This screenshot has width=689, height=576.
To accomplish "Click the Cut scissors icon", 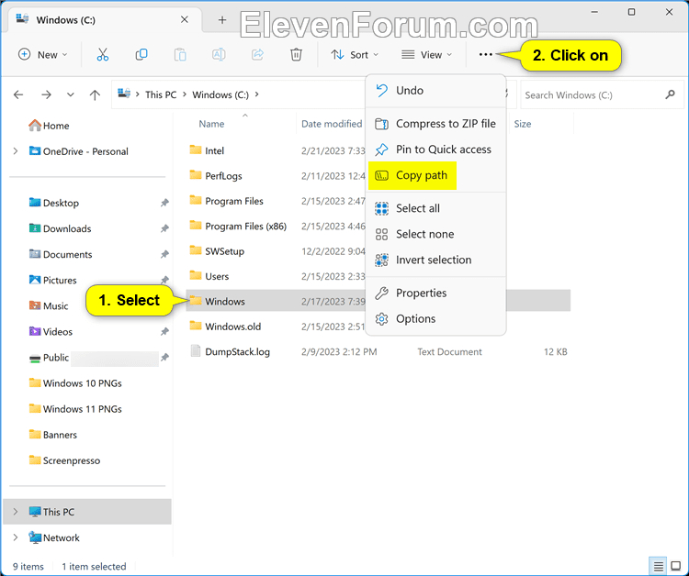I will click(x=102, y=55).
